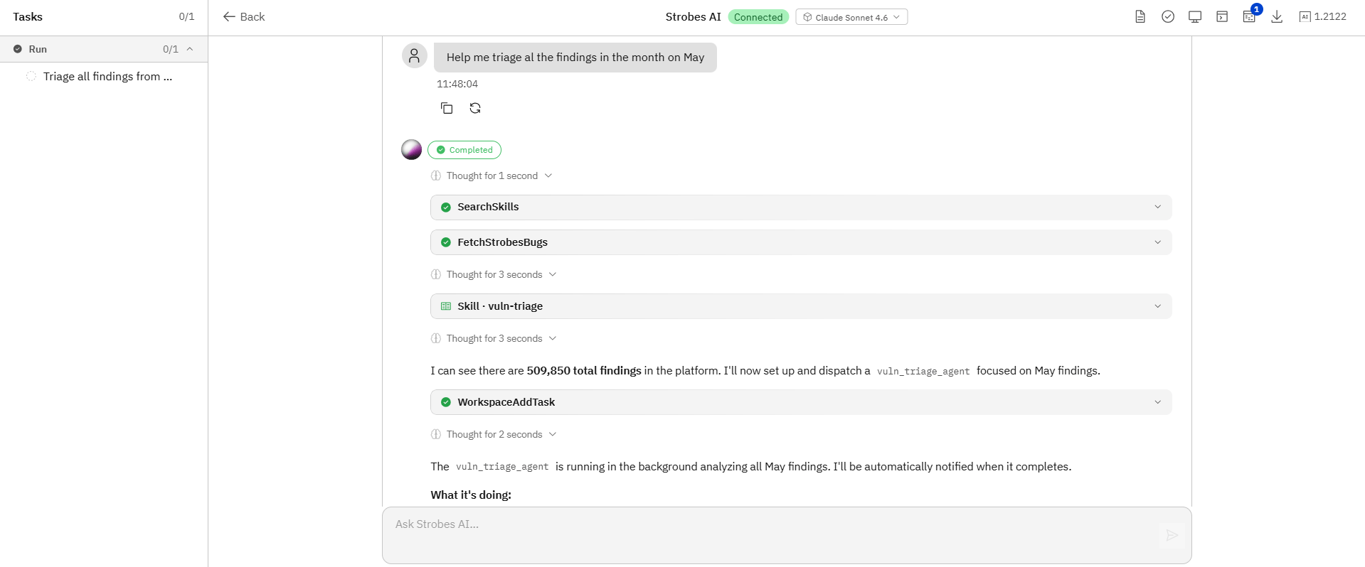Click the Tasks panel heading

(x=28, y=16)
